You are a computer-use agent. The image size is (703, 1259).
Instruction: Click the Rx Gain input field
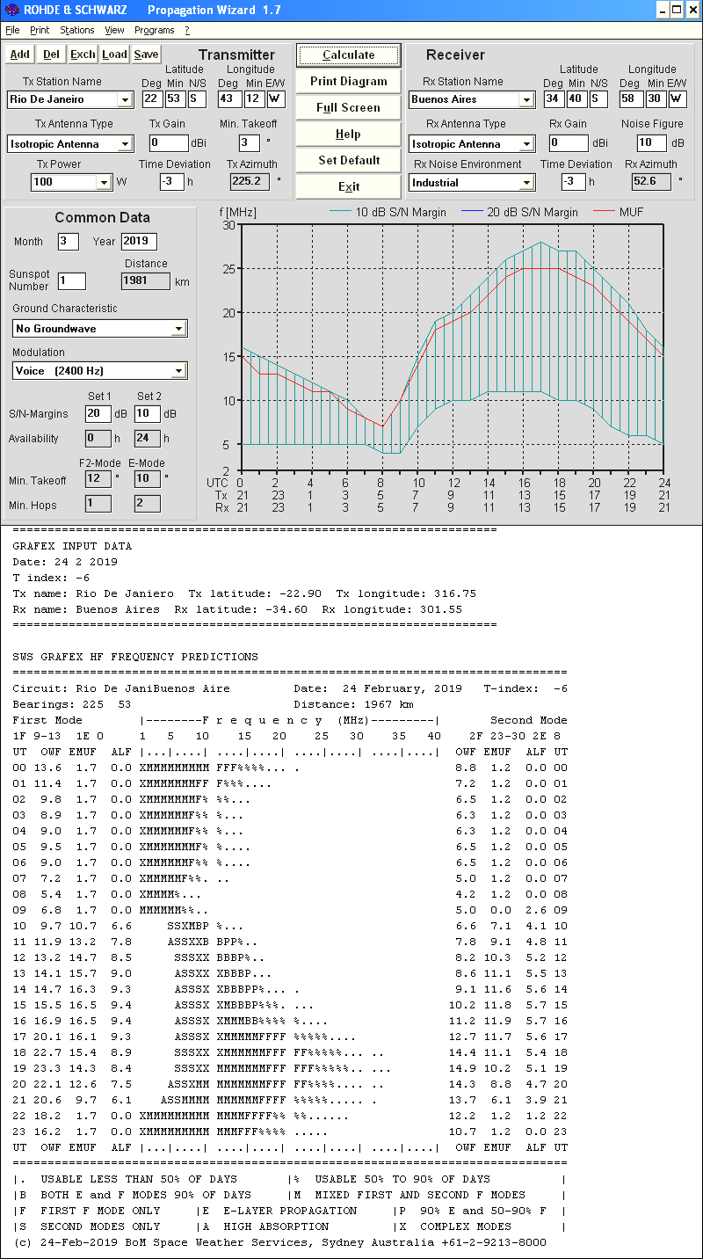coord(569,142)
